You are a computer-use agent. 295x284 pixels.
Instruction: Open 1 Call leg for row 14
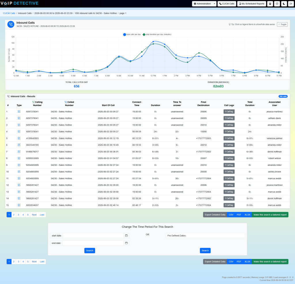coord(229,198)
